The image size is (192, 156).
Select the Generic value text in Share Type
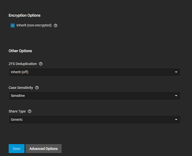point(17,120)
